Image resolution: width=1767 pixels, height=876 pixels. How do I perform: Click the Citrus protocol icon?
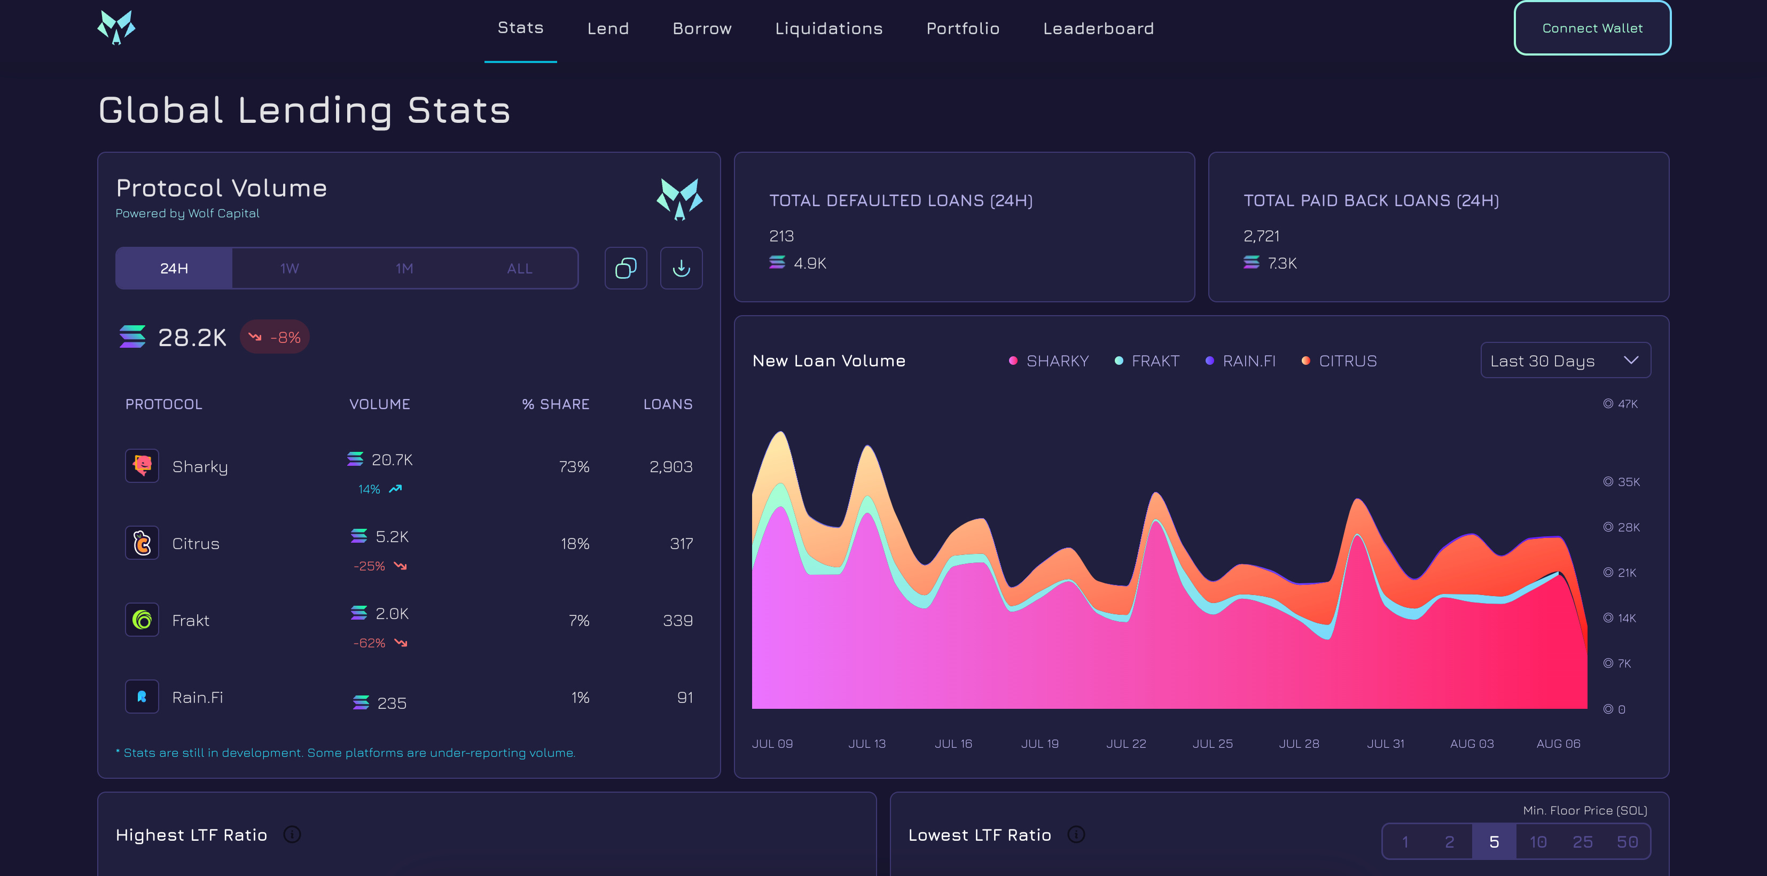(x=142, y=543)
